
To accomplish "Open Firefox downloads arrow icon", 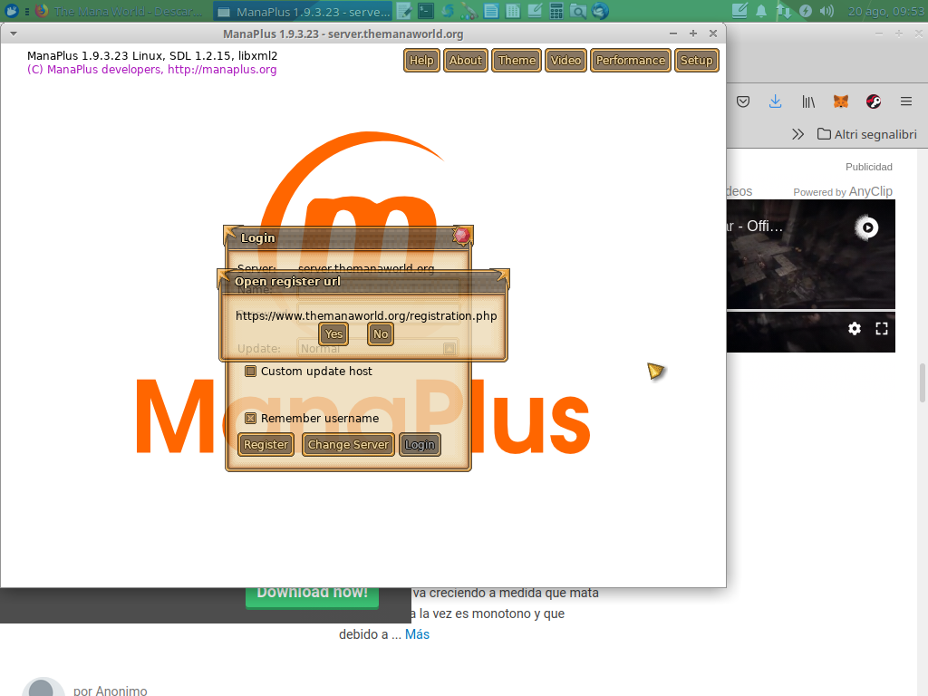I will (x=776, y=101).
